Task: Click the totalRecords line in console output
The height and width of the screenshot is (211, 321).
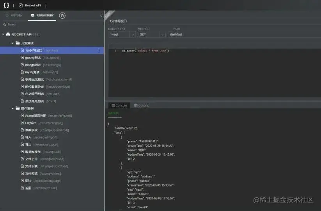Action: 126,128
